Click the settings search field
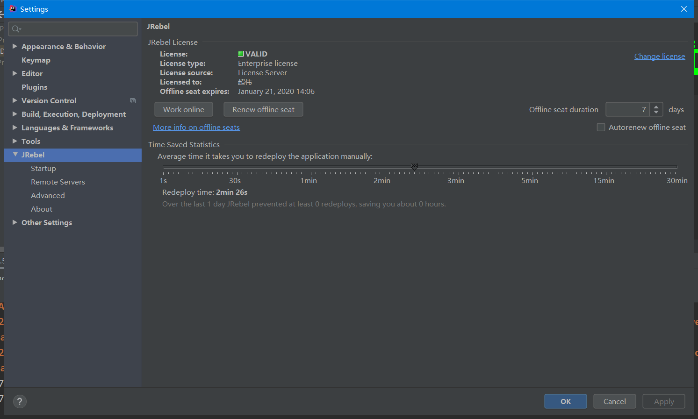698x419 pixels. 73,29
